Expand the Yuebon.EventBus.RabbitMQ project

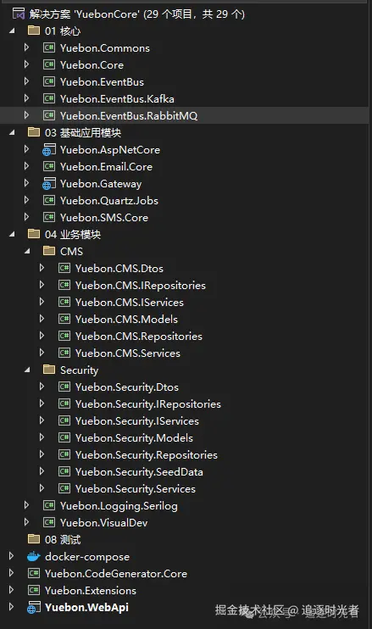(x=26, y=115)
